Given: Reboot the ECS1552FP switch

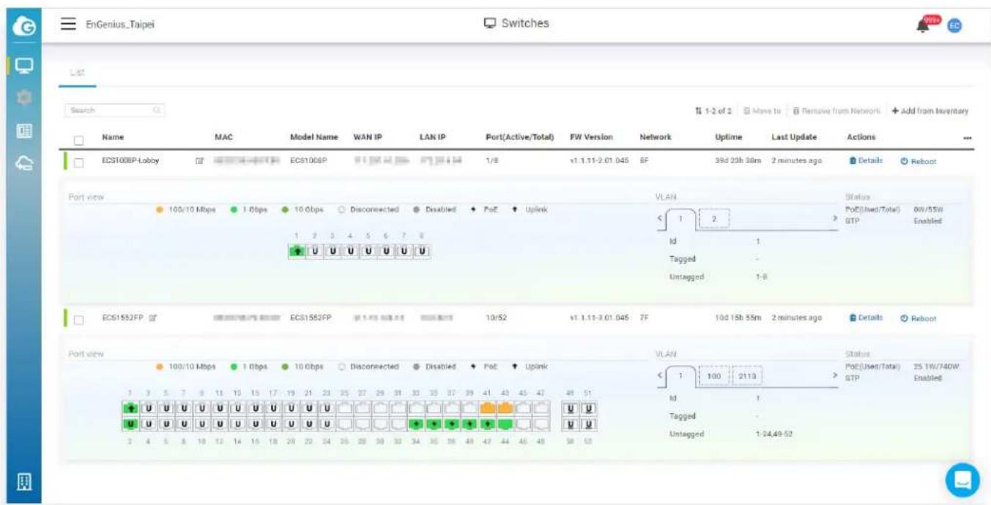Looking at the screenshot, I should click(918, 318).
